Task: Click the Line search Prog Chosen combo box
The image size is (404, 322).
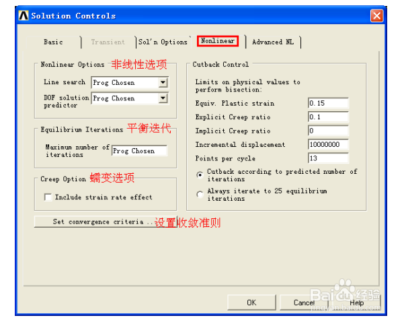Action: point(130,83)
